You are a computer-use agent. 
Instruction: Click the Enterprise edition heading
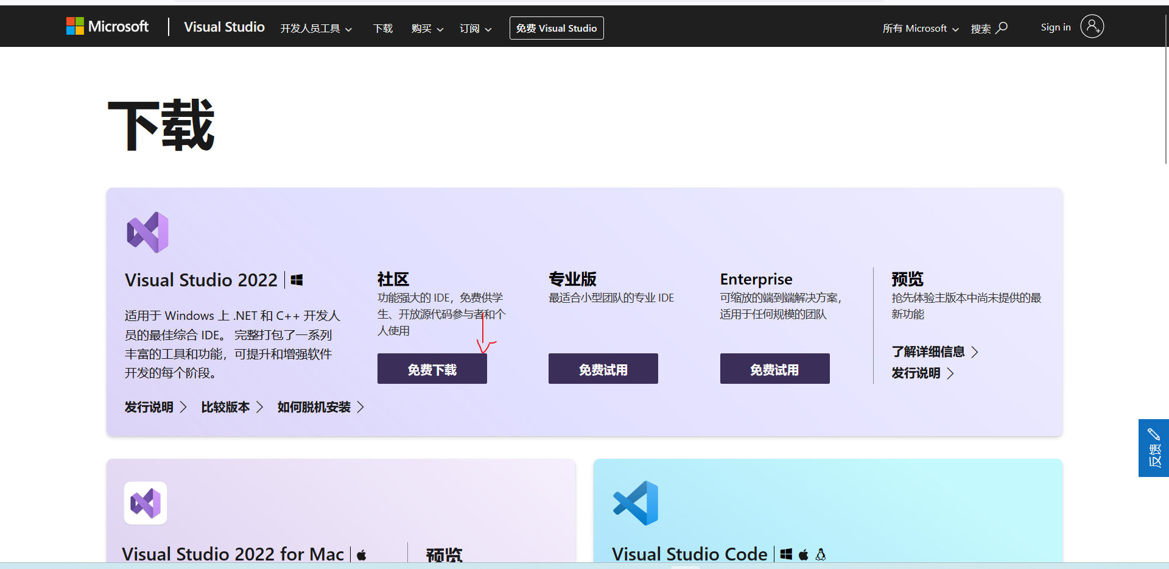[x=756, y=279]
